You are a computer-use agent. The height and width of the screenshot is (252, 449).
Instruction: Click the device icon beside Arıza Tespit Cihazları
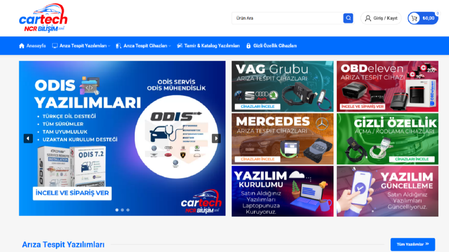point(118,46)
